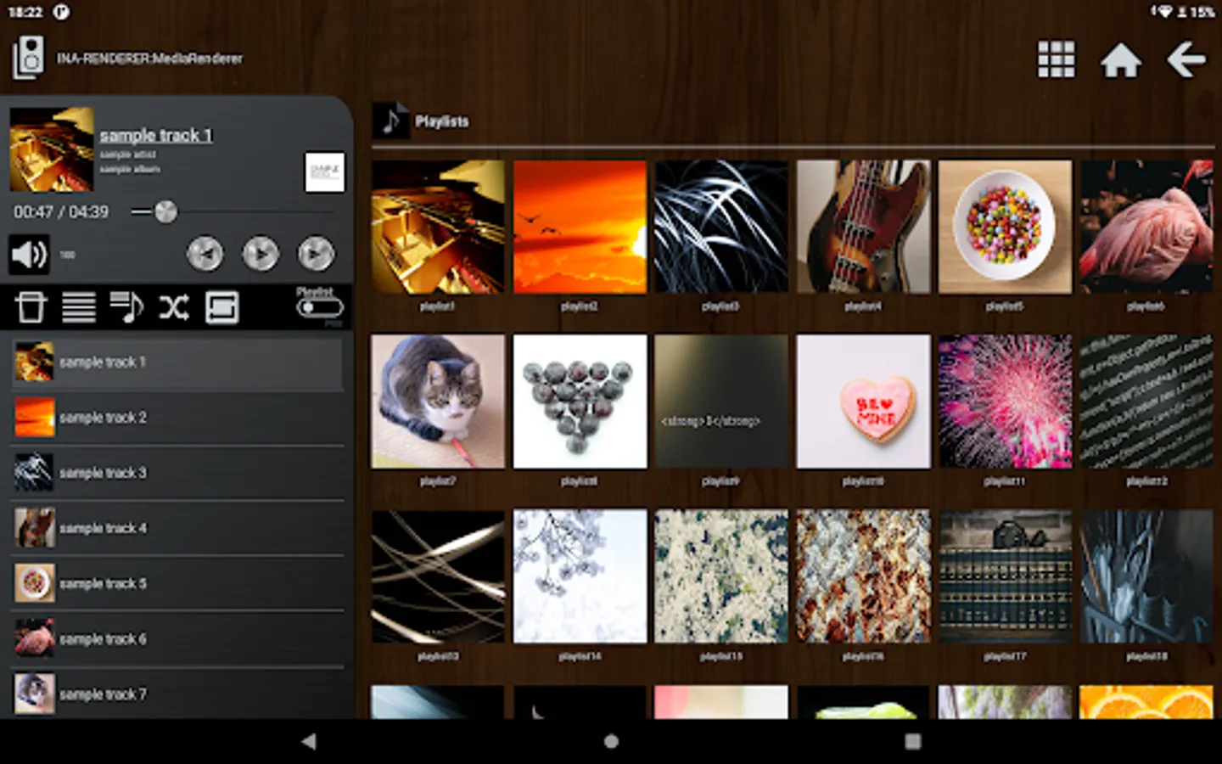The width and height of the screenshot is (1222, 764).
Task: Open the media renderer device icon
Action: click(29, 58)
